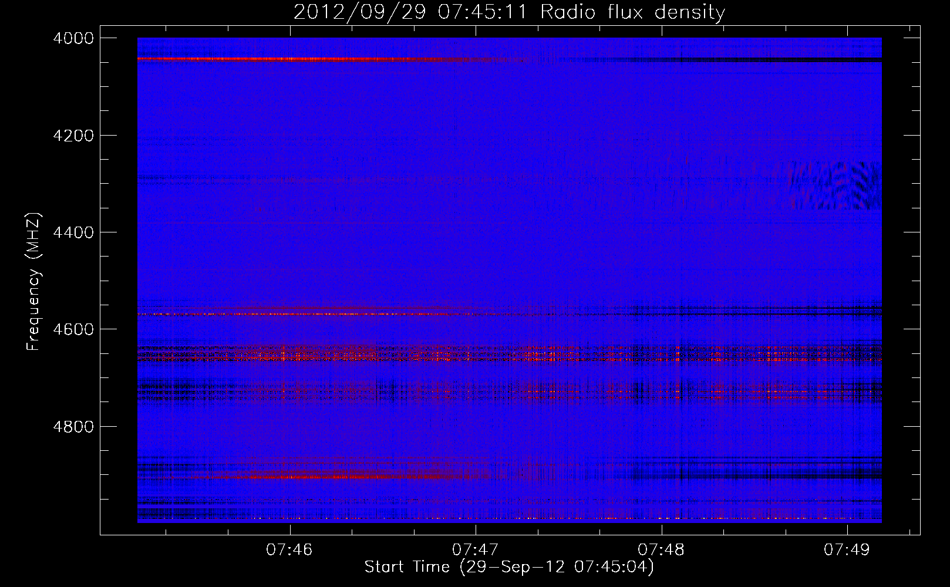This screenshot has width=950, height=587.
Task: Click the 4600 frequency axis label
Action: (x=73, y=329)
